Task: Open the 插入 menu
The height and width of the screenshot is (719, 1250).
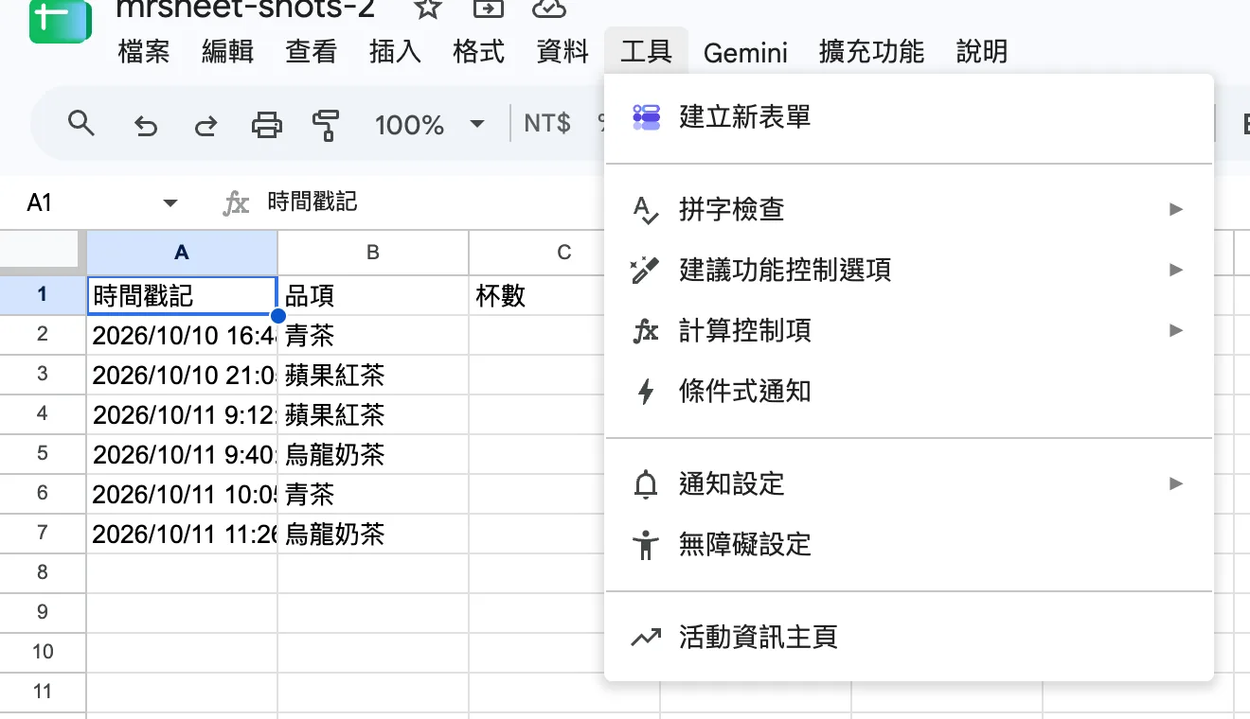Action: [395, 51]
